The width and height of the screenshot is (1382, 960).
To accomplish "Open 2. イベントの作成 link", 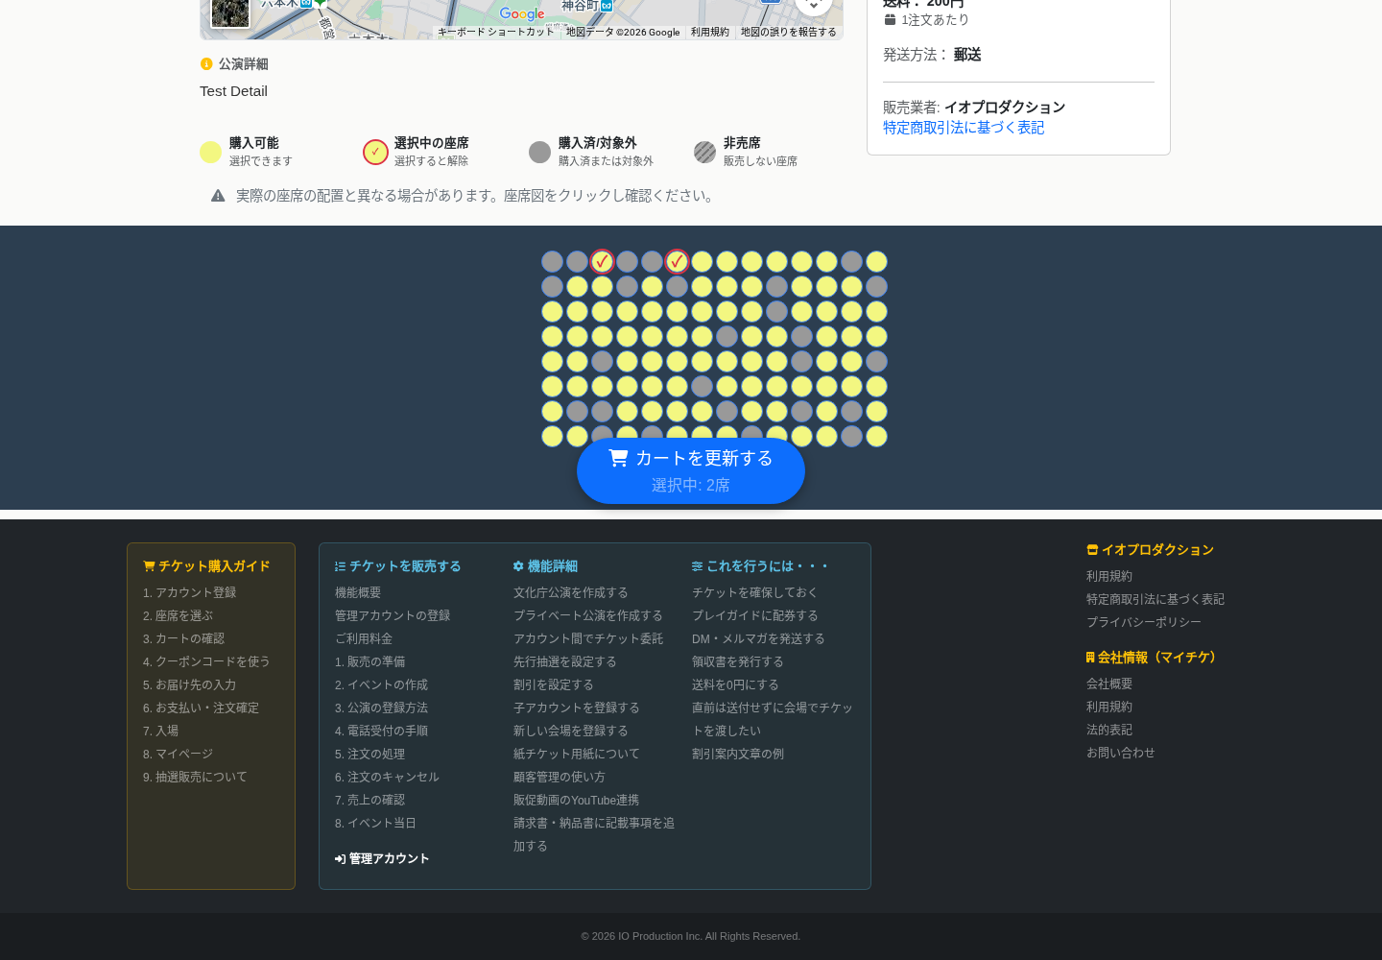I will (x=381, y=685).
